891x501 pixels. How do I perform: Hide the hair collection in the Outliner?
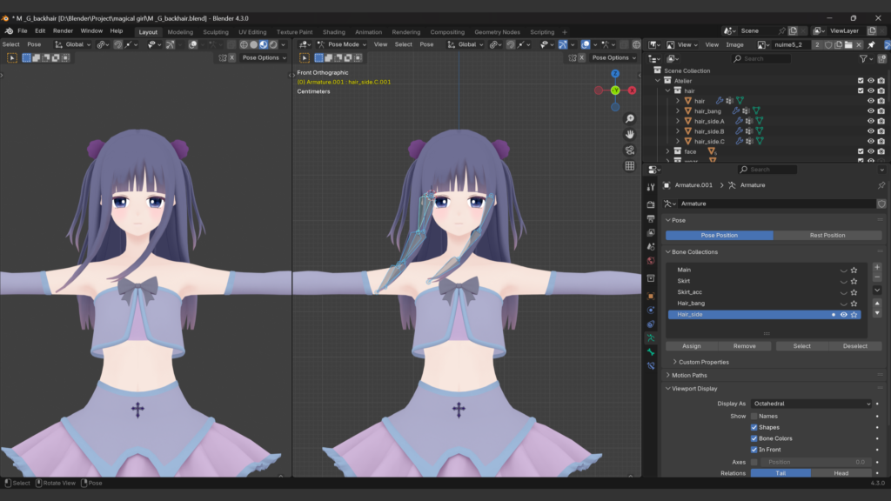871,90
